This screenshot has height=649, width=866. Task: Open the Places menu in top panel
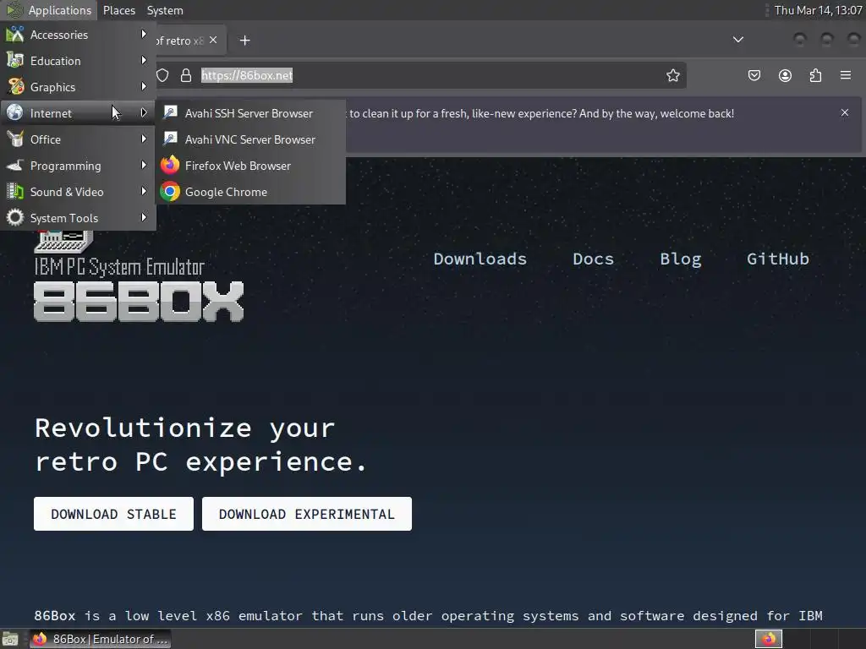coord(118,10)
